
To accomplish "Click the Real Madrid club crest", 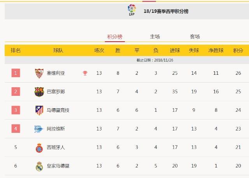I will click(39, 166).
